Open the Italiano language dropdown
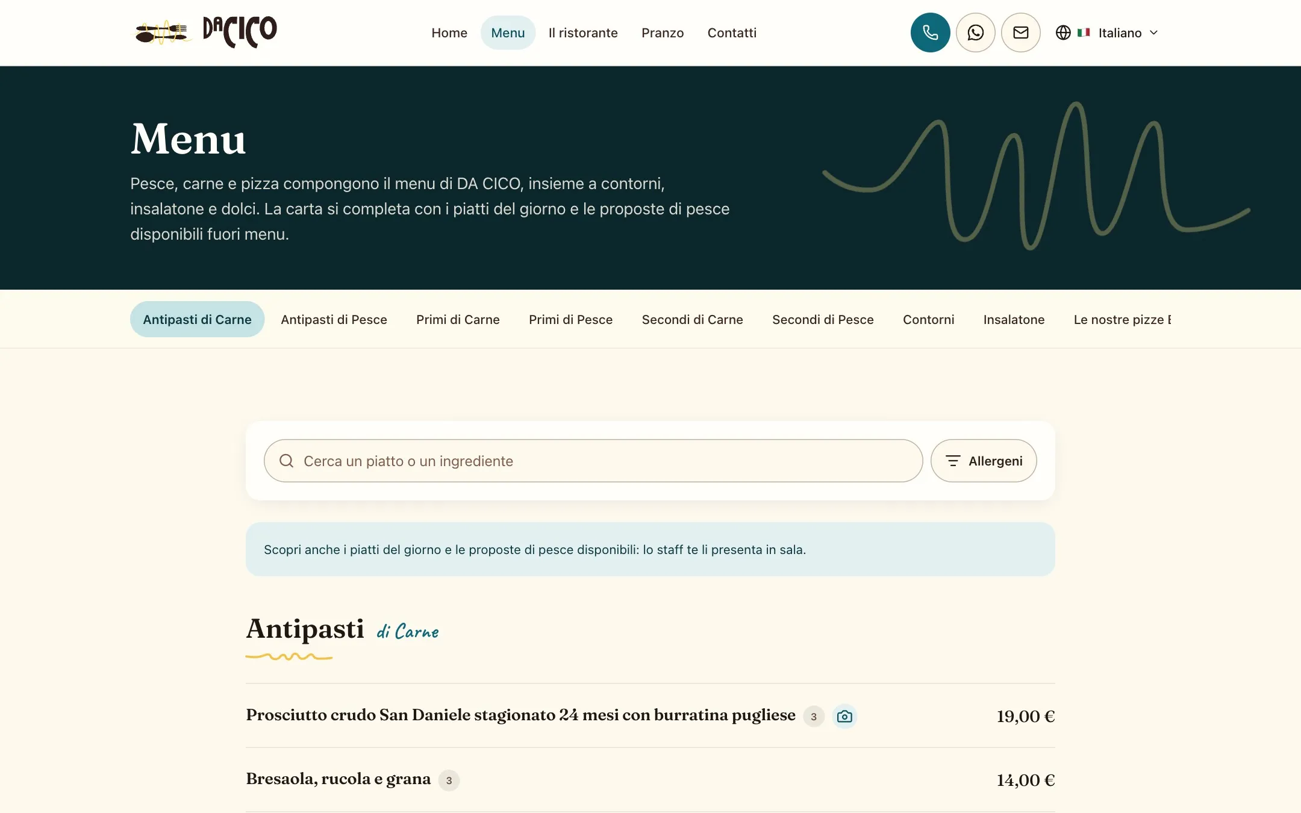The height and width of the screenshot is (813, 1301). [1107, 33]
